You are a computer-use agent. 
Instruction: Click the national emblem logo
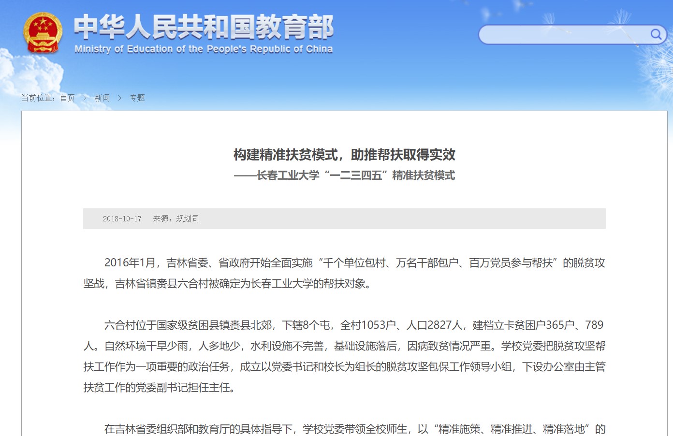point(43,32)
